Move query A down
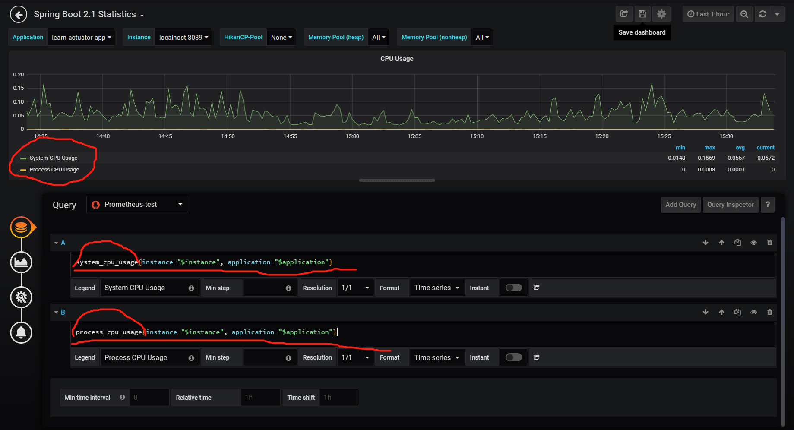Screen dimensions: 794x430 point(705,243)
